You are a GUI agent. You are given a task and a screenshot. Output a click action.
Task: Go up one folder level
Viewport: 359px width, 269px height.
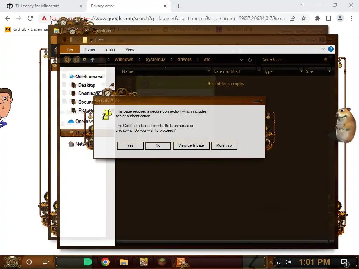[93, 60]
